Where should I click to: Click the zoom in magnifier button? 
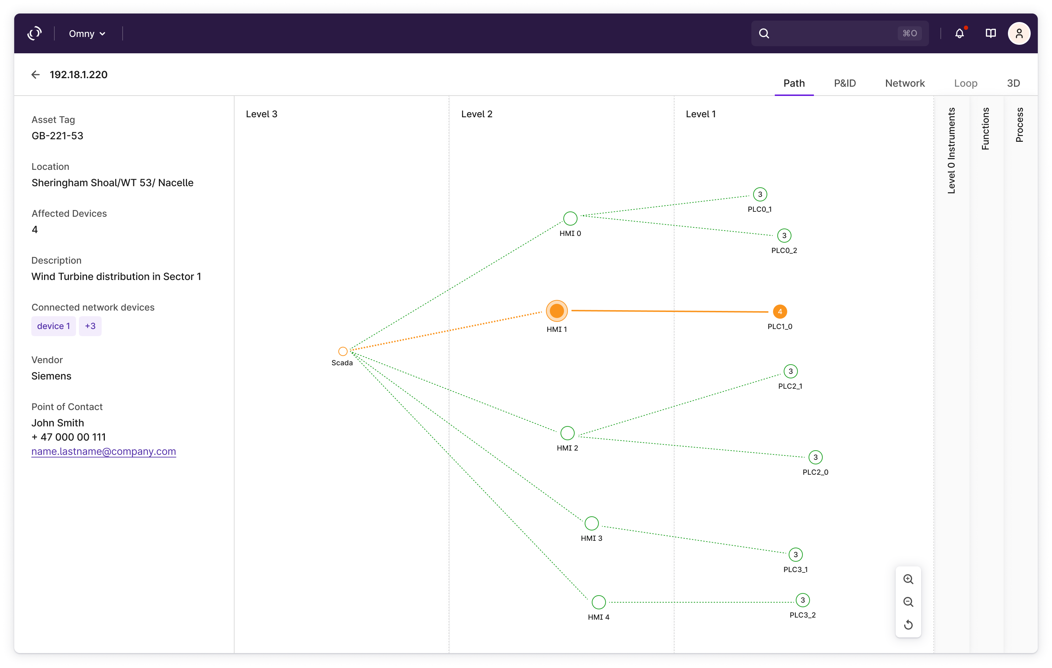click(x=908, y=579)
